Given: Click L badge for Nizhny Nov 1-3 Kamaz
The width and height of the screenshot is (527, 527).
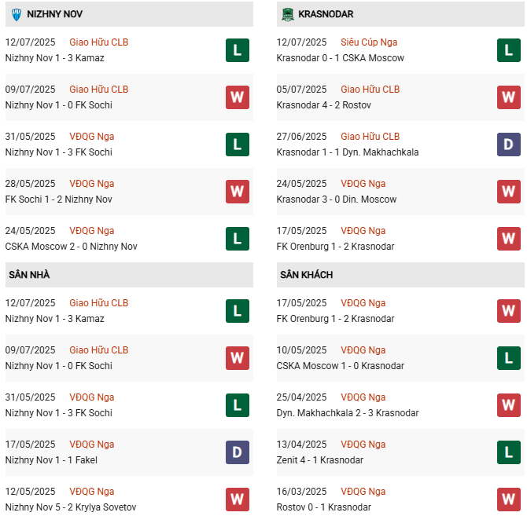Looking at the screenshot, I should 237,50.
